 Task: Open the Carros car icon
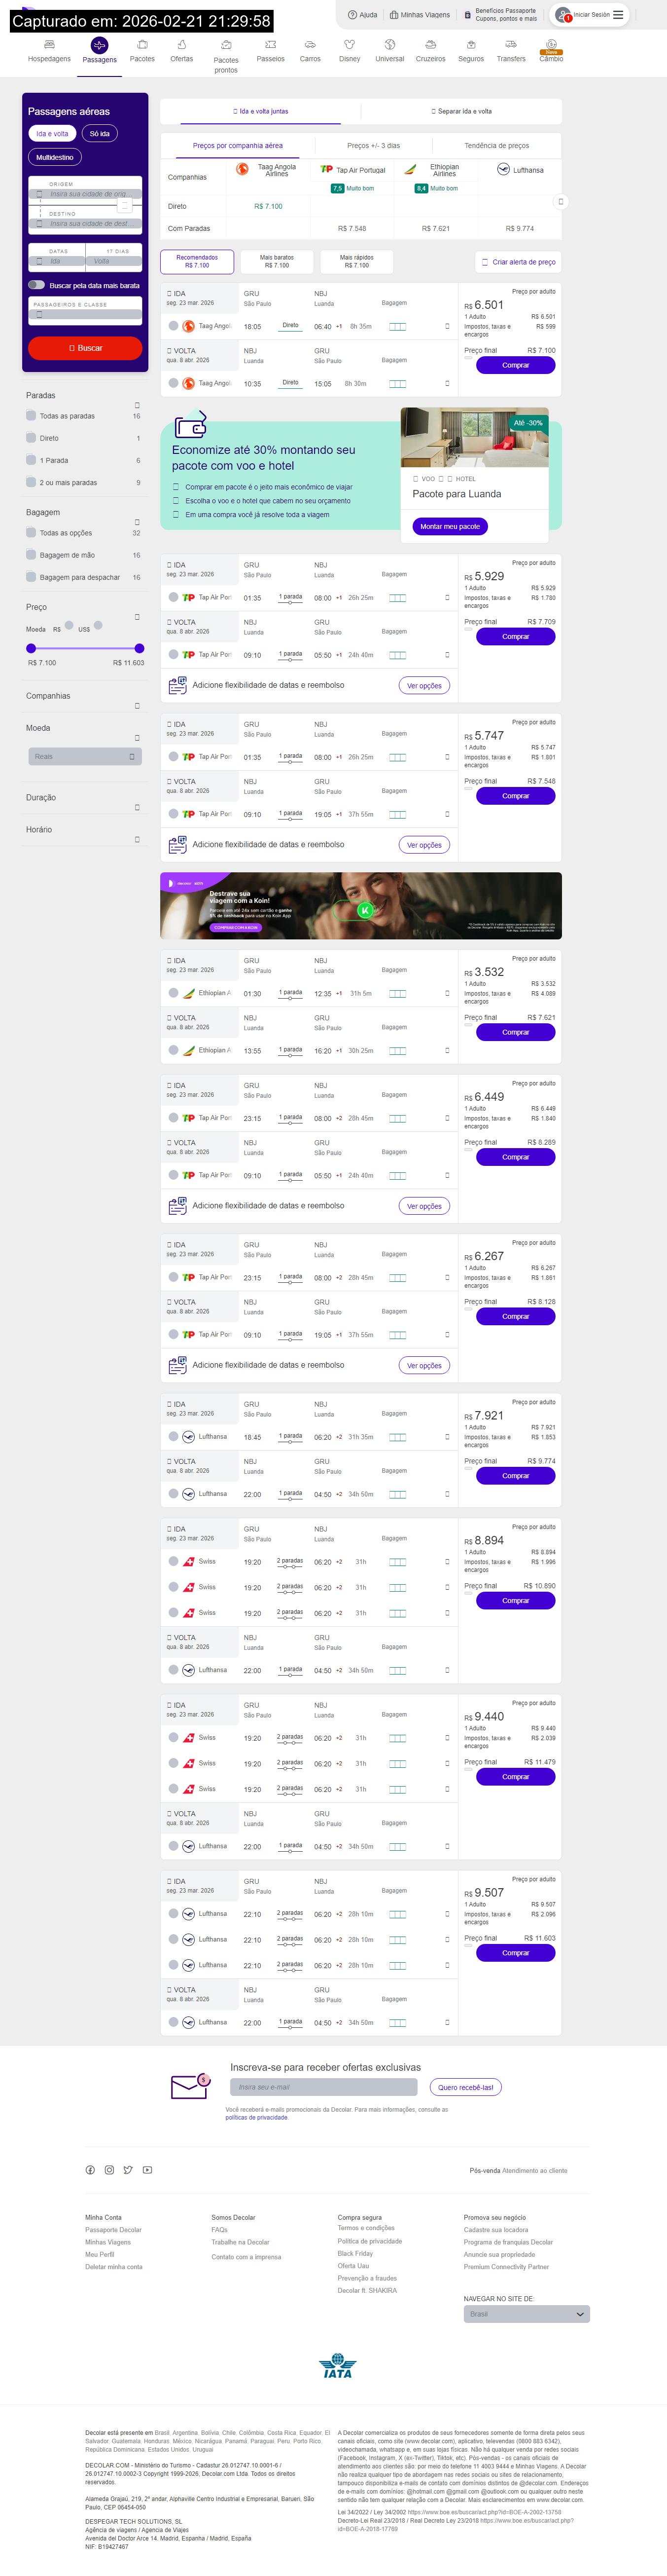coord(311,45)
